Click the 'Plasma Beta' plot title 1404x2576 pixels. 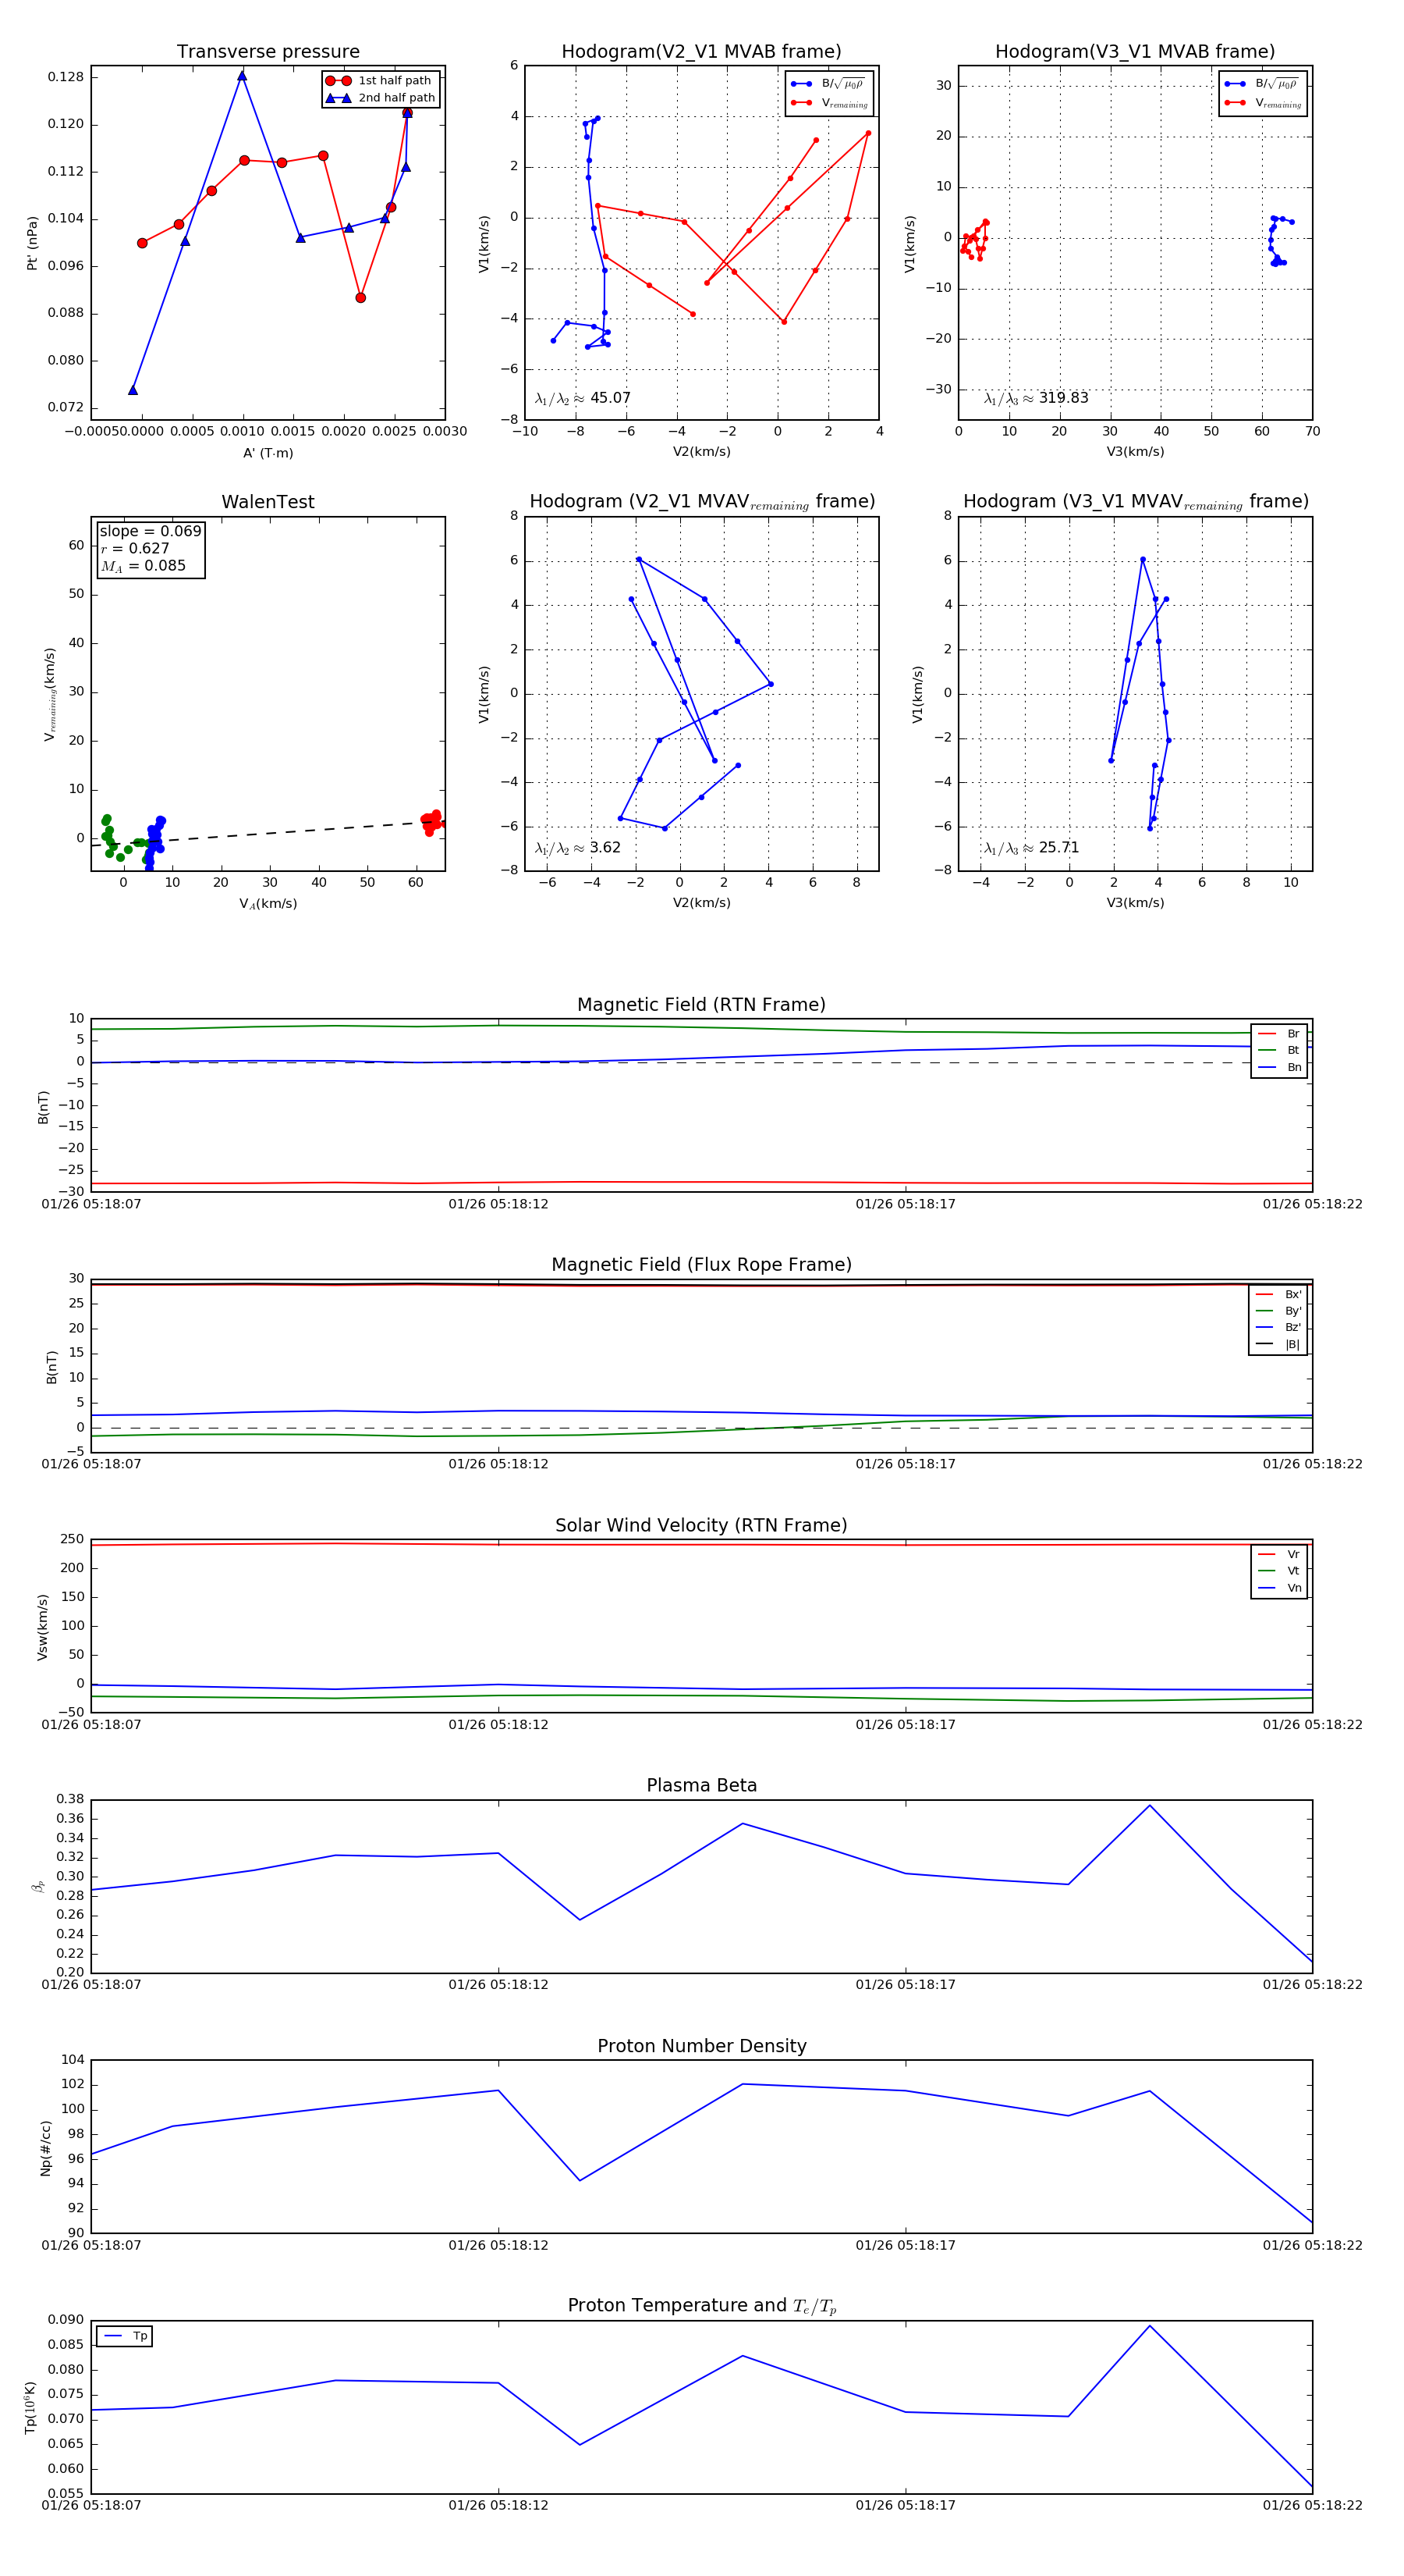[x=701, y=1786]
